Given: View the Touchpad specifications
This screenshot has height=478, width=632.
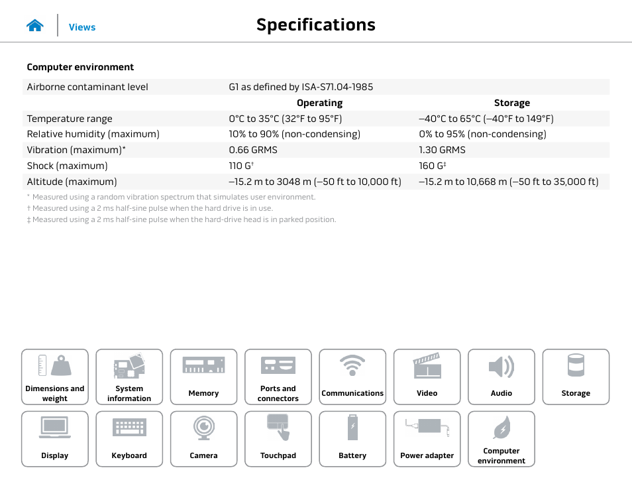Looking at the screenshot, I should (278, 438).
